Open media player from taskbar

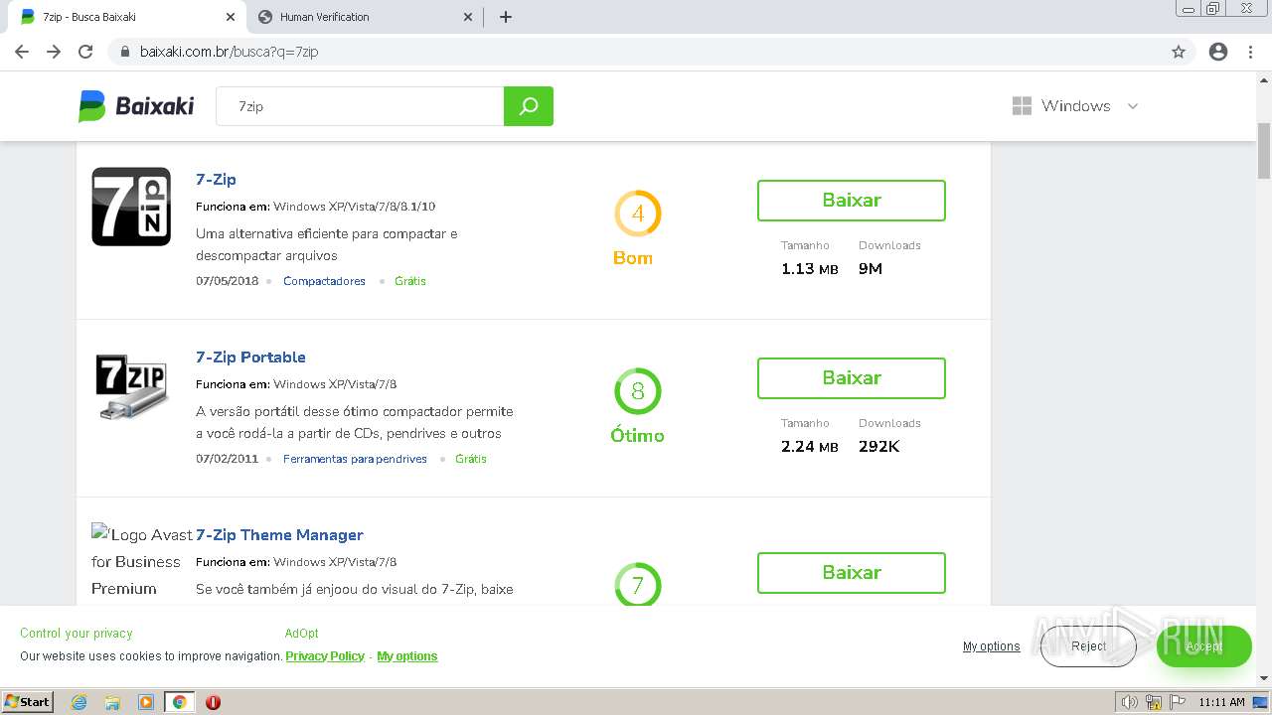146,702
